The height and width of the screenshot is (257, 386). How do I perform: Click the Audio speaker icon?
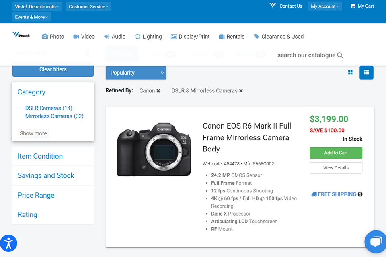pyautogui.click(x=107, y=37)
